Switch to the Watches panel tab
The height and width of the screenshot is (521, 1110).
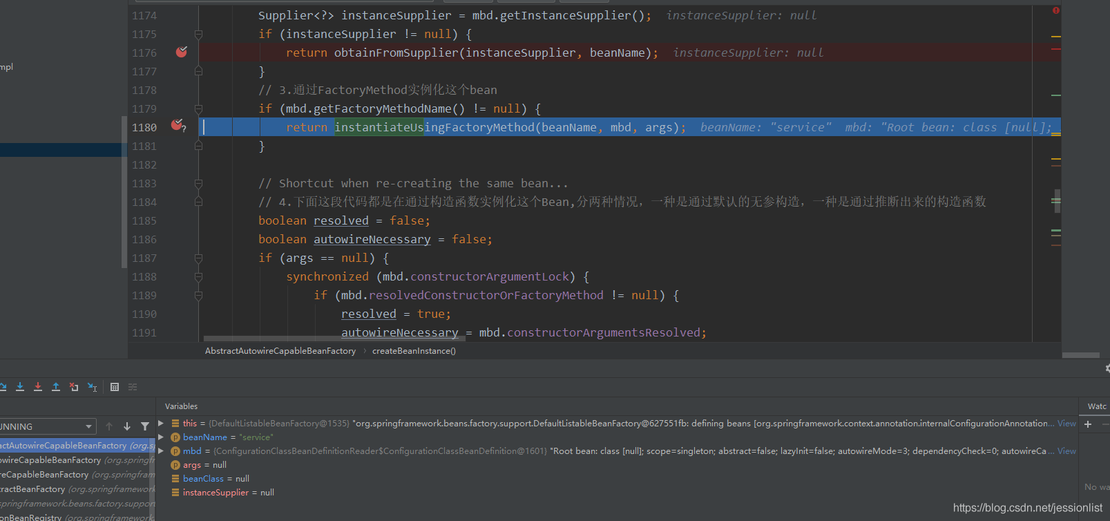click(x=1097, y=406)
